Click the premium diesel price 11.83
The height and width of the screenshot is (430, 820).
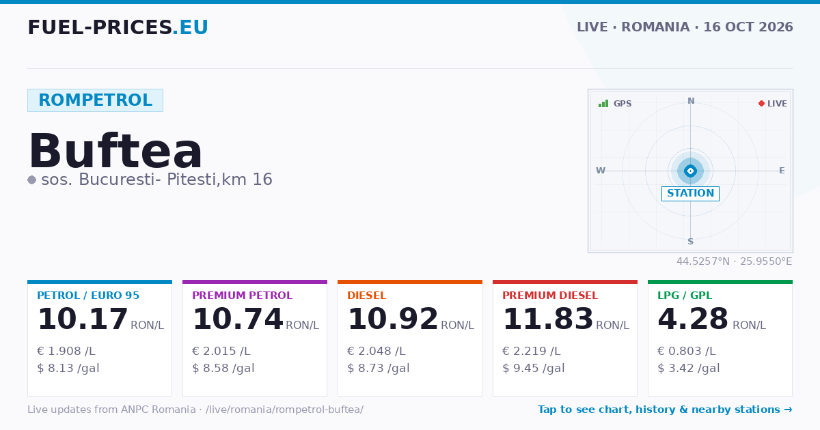click(x=548, y=319)
